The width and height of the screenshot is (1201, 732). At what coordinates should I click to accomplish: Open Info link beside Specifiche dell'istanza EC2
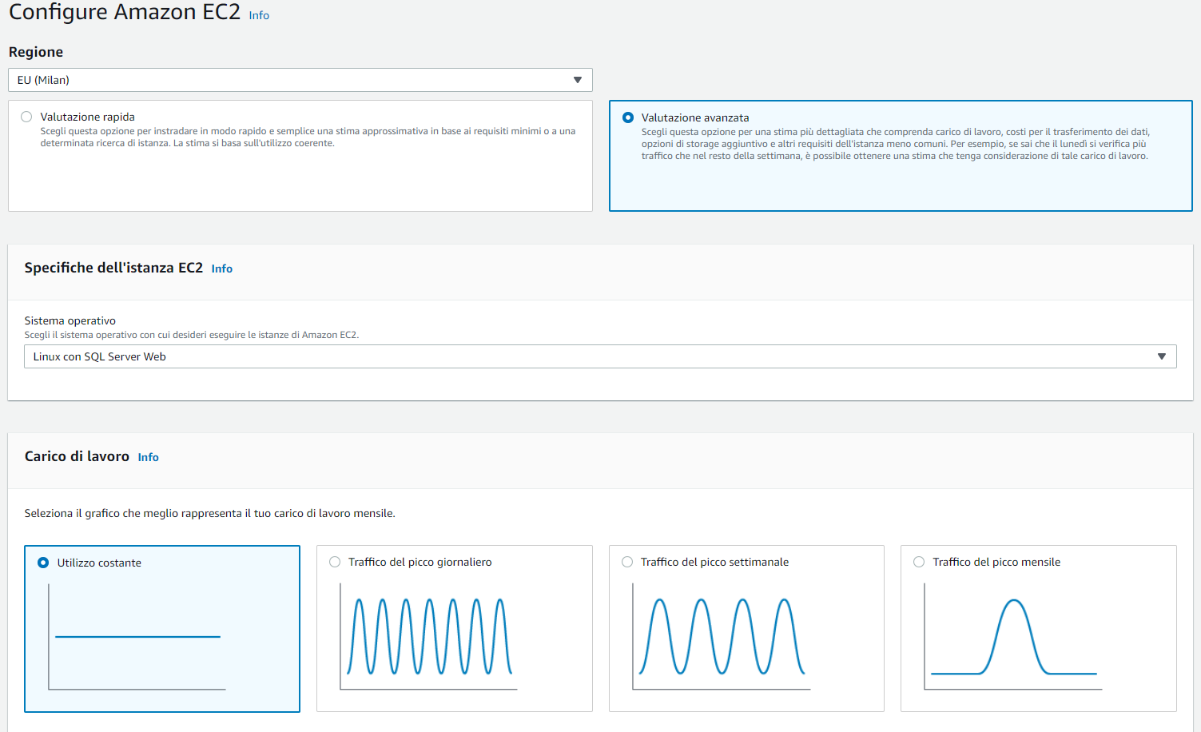222,269
